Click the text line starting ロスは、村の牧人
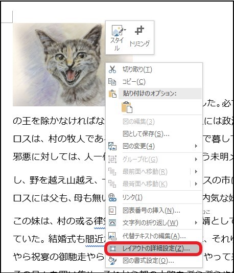 59,139
